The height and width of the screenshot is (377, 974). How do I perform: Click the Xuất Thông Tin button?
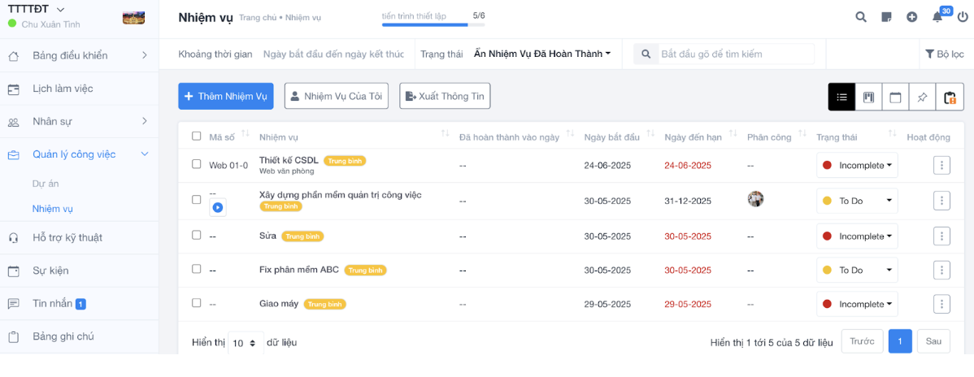(x=445, y=97)
